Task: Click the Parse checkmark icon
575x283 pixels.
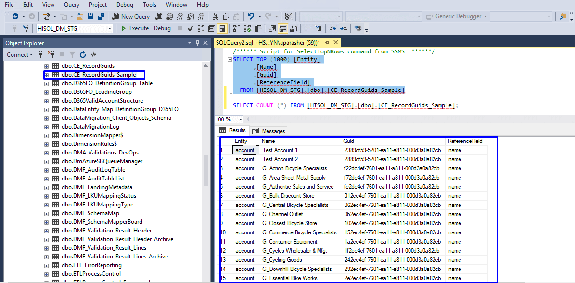Action: pos(191,28)
